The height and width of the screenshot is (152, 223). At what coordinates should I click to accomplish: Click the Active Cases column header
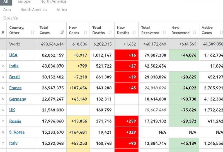pos(207,30)
